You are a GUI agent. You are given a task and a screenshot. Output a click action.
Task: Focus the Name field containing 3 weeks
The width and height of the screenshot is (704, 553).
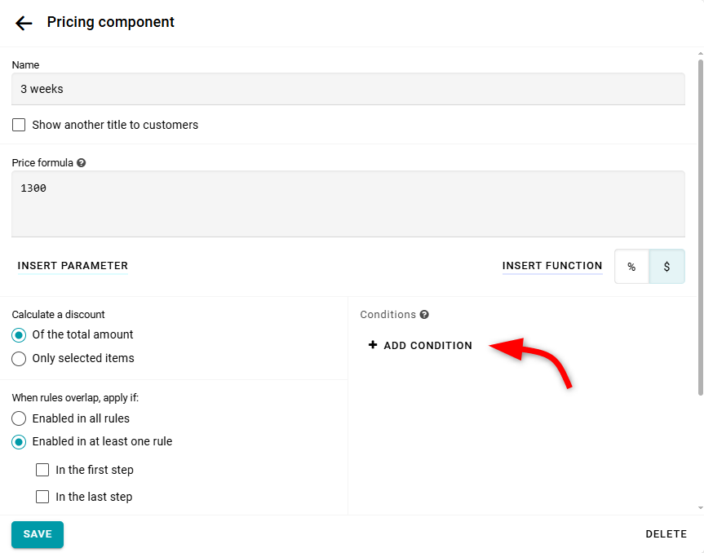(348, 89)
